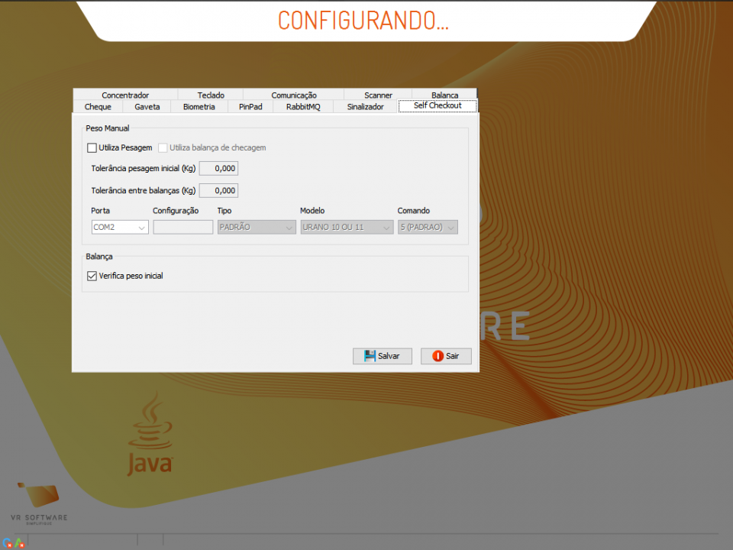Screen dimensions: 733x550
Task: Open the Balança tab in top row
Action: pos(444,95)
